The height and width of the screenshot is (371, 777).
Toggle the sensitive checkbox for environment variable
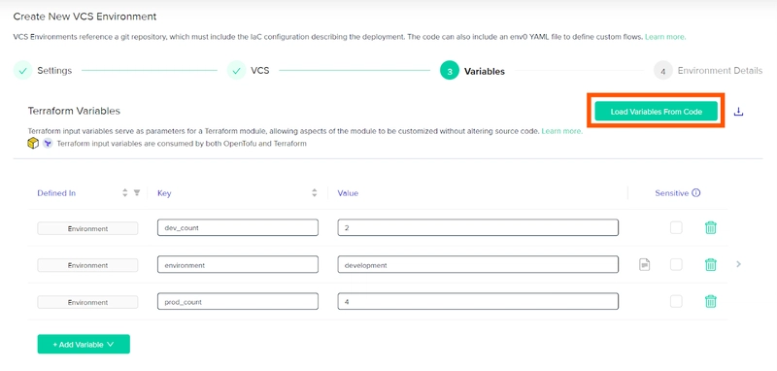676,264
